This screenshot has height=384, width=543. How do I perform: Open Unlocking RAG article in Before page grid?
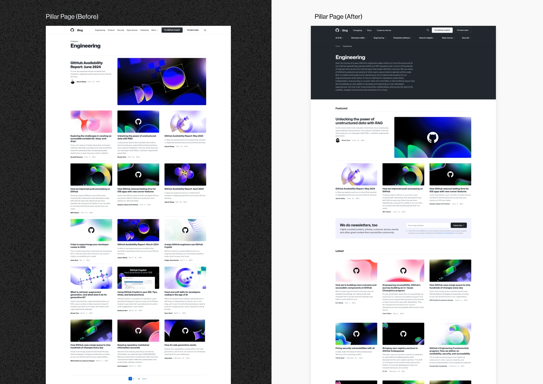137,137
